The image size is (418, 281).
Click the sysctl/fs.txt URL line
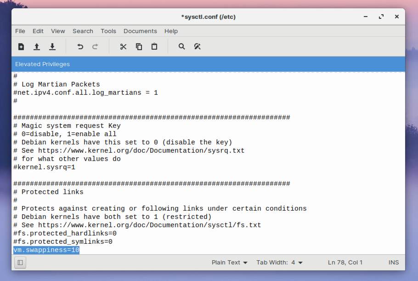tap(137, 225)
